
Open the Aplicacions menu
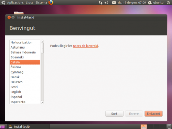[x=15, y=2]
